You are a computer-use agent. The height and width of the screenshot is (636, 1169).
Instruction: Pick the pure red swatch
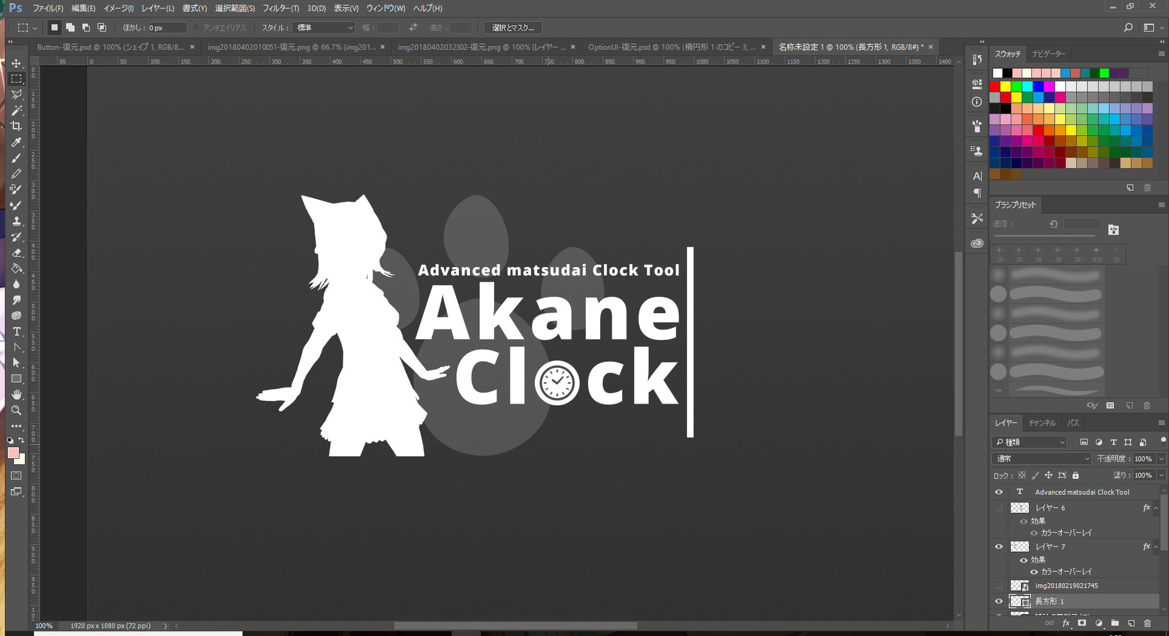pyautogui.click(x=995, y=87)
